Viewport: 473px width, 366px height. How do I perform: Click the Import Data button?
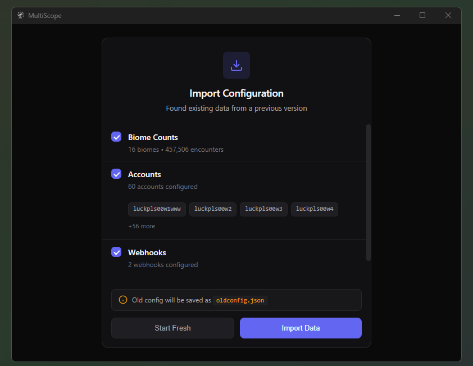[301, 328]
